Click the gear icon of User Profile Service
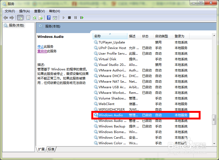Screen dimensions: 219x160 (96, 53)
